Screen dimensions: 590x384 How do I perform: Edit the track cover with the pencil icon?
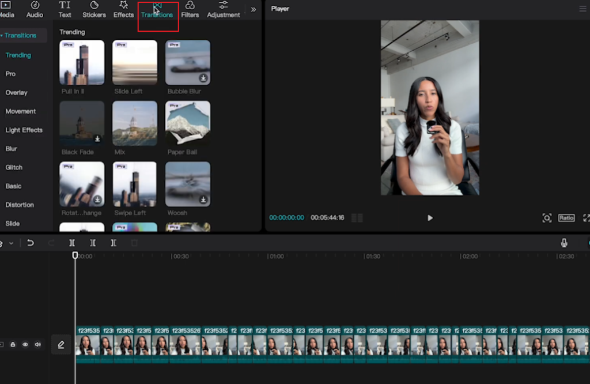[x=61, y=344]
